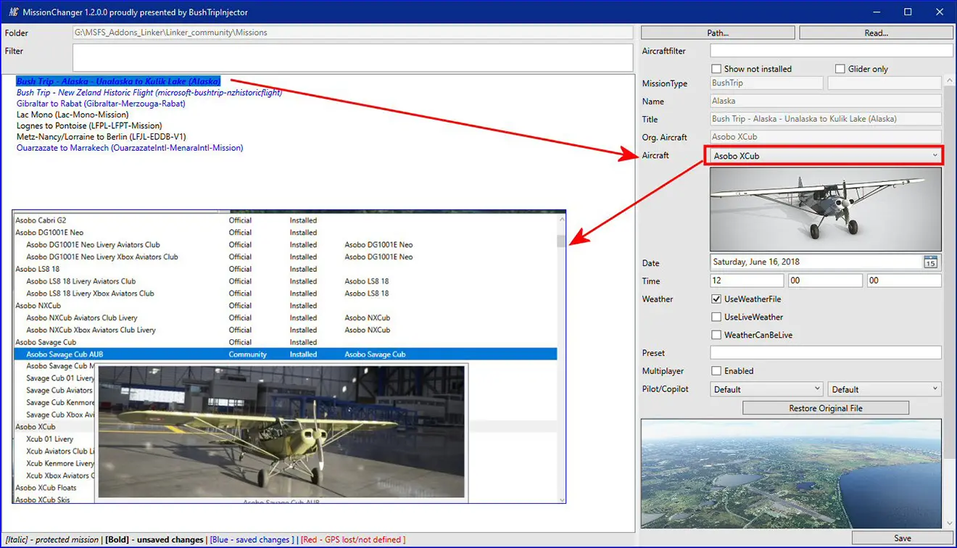This screenshot has height=548, width=957.
Task: Click the Path... button
Action: coord(717,33)
